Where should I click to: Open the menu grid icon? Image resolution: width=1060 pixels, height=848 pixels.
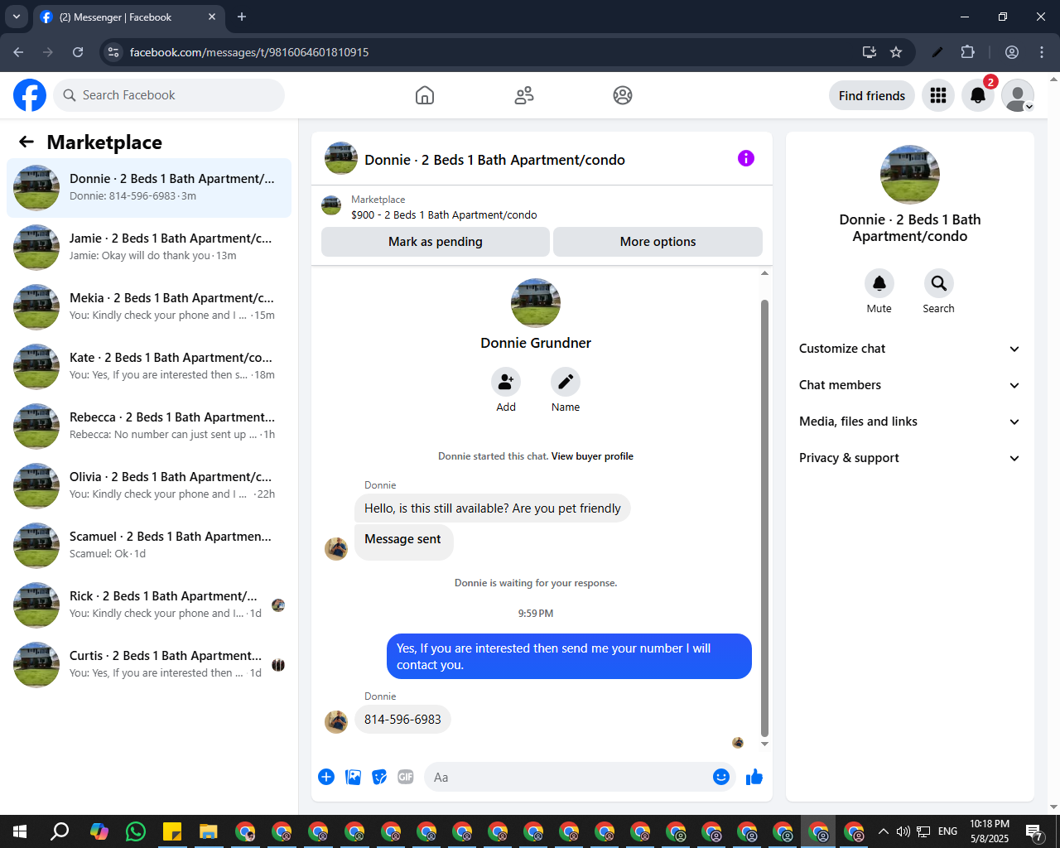(x=938, y=95)
